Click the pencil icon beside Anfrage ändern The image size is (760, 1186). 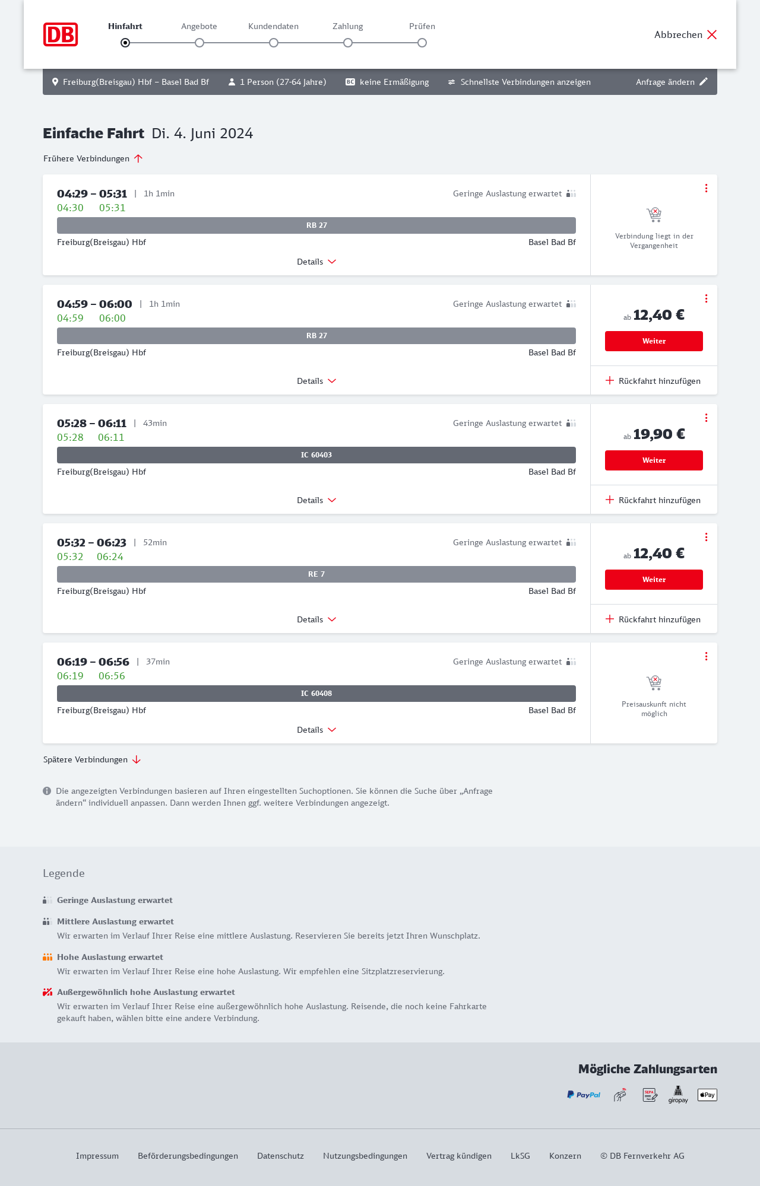pos(704,82)
